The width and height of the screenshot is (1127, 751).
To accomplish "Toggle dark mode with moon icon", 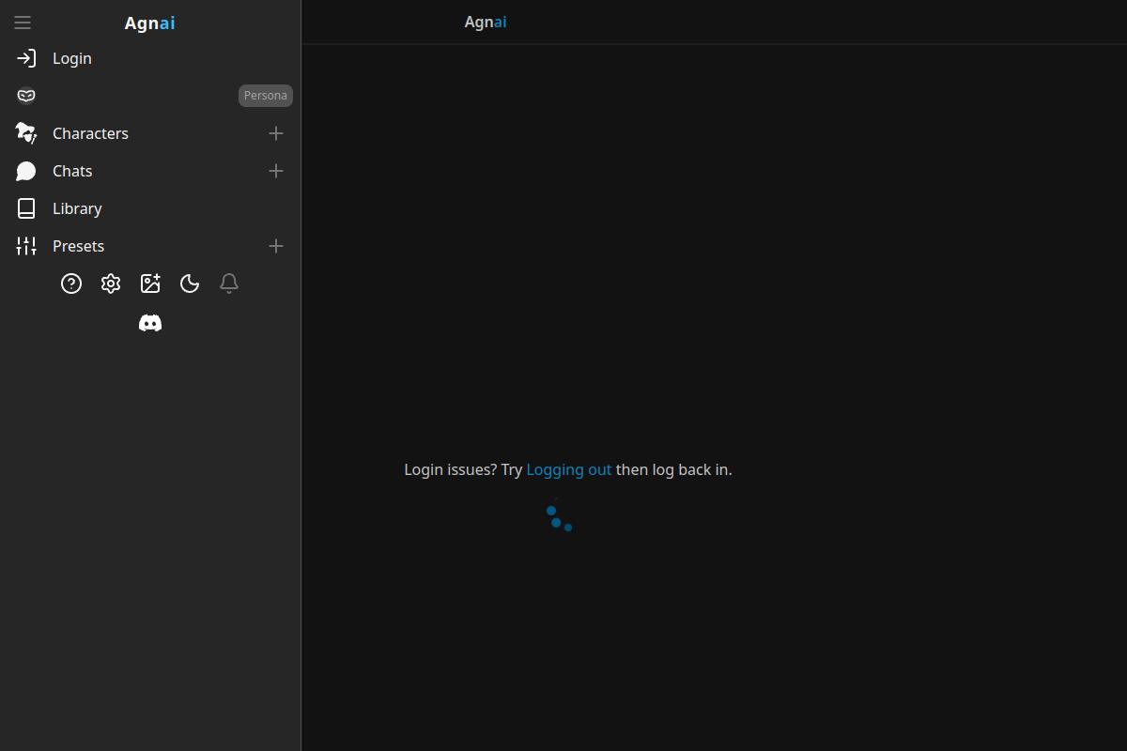I will point(190,284).
